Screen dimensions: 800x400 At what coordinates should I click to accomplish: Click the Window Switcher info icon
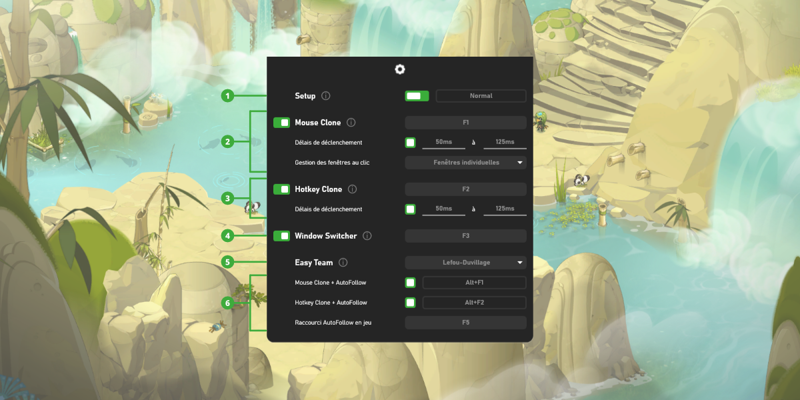[x=367, y=236]
